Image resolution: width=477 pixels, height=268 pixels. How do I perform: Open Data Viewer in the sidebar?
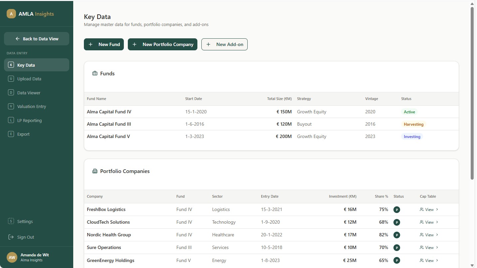pos(37,93)
